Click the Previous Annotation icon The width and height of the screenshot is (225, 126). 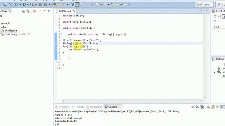[104, 5]
